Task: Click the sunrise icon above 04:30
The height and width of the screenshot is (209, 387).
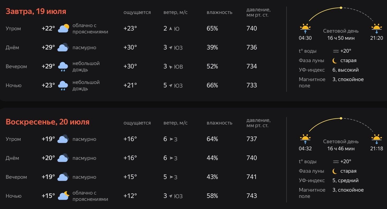Action: (305, 28)
